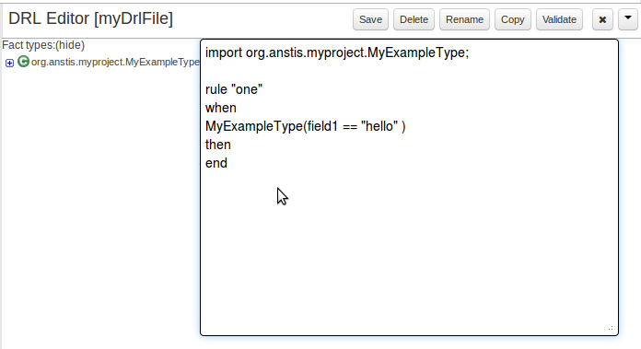This screenshot has height=349, width=641.
Task: Click the resize grip of the DRL text area
Action: pos(611,328)
